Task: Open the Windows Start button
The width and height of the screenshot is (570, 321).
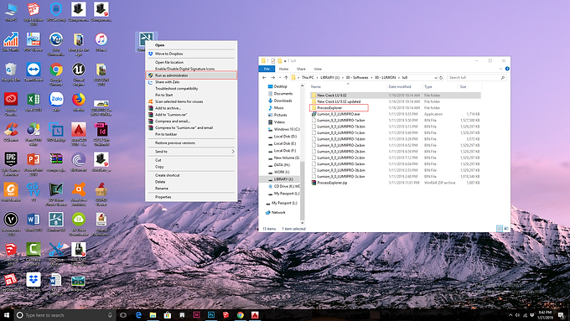Action: click(x=7, y=315)
